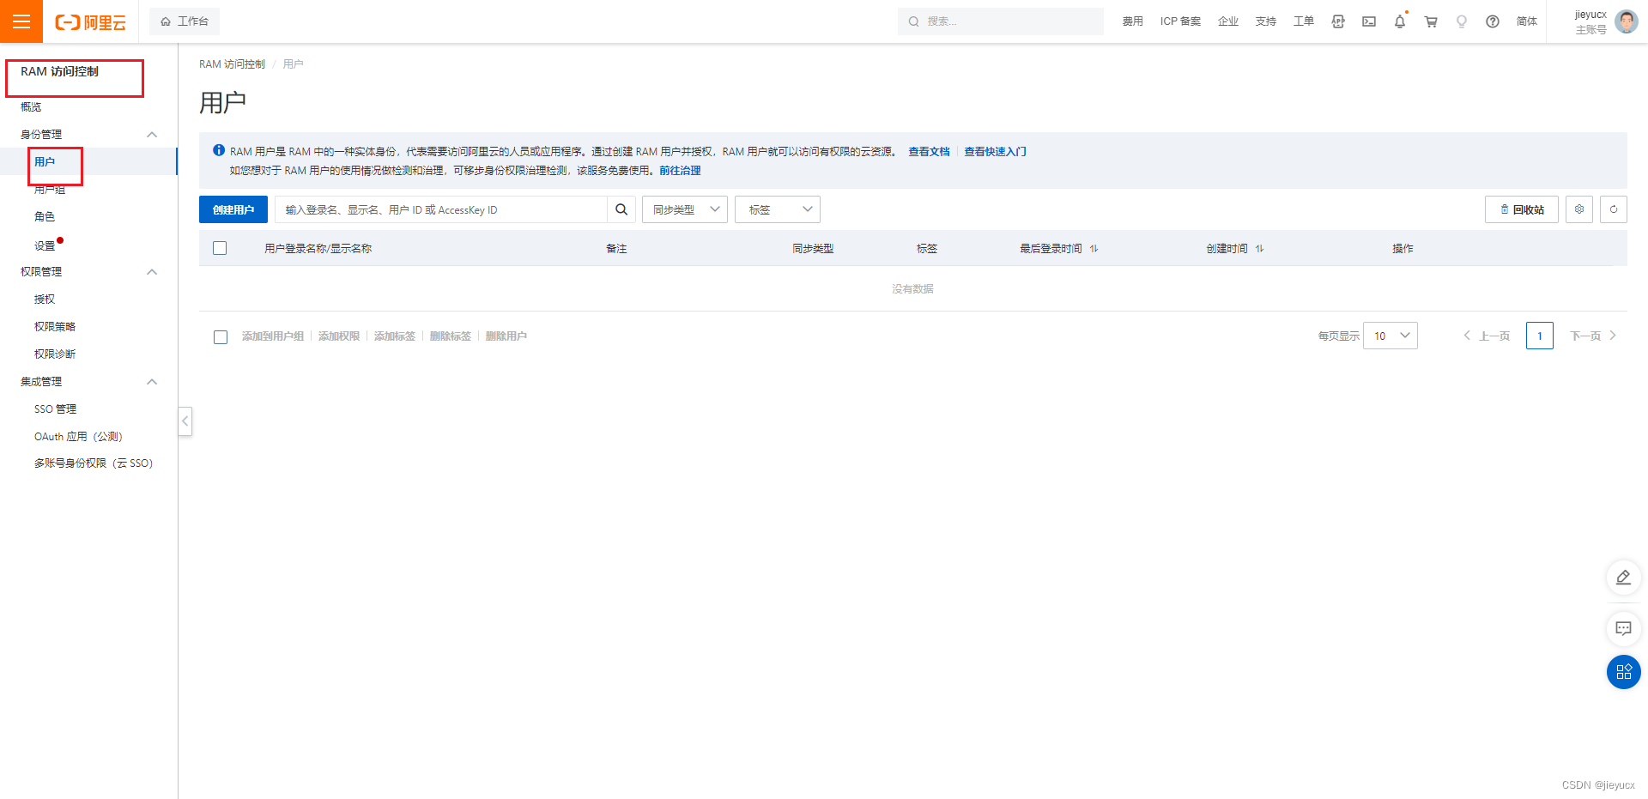
Task: Tick the checkbox beside 添加到用户组 in footer
Action: pyautogui.click(x=221, y=337)
